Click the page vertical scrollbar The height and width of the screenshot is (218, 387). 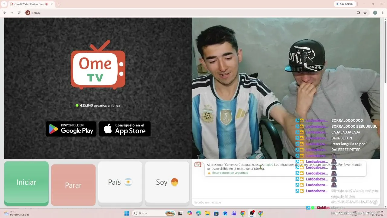click(385, 51)
